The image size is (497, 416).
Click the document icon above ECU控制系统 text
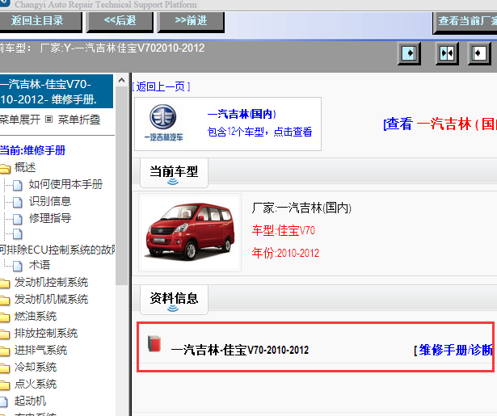click(x=18, y=234)
